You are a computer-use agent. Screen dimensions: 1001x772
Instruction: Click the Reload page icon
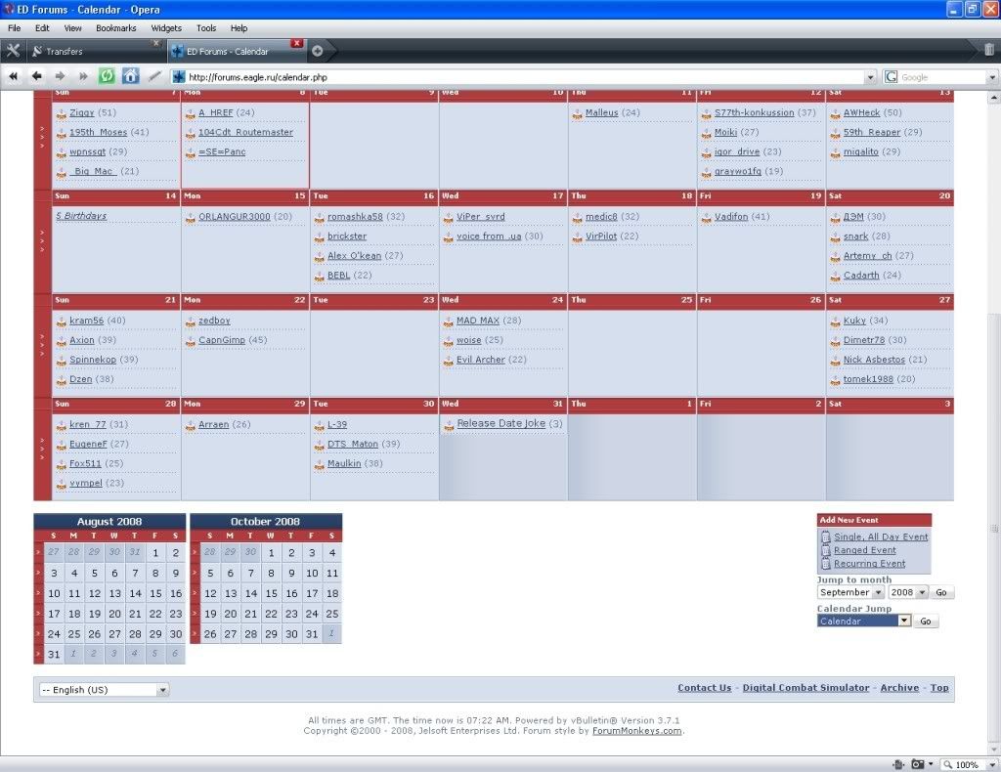pos(107,76)
